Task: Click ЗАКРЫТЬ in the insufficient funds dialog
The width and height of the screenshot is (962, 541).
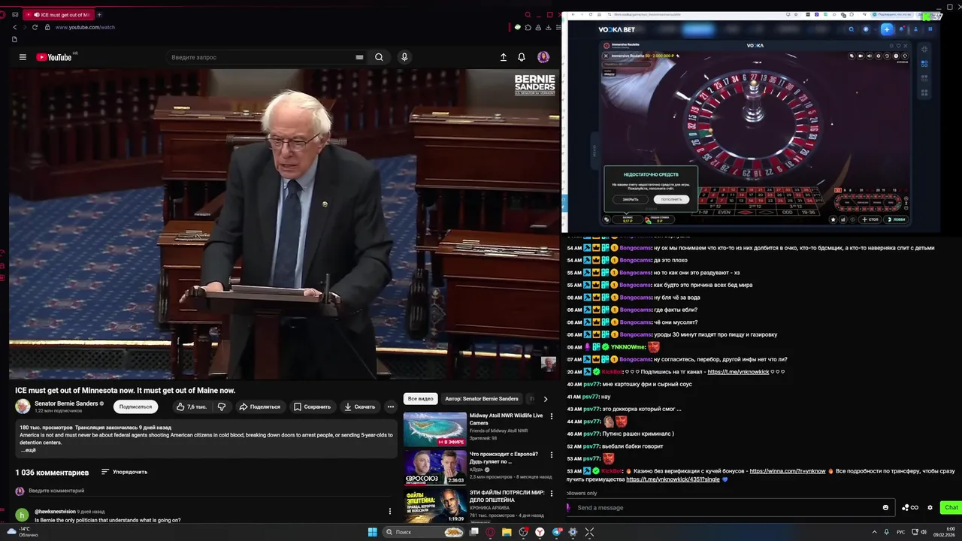Action: [630, 199]
